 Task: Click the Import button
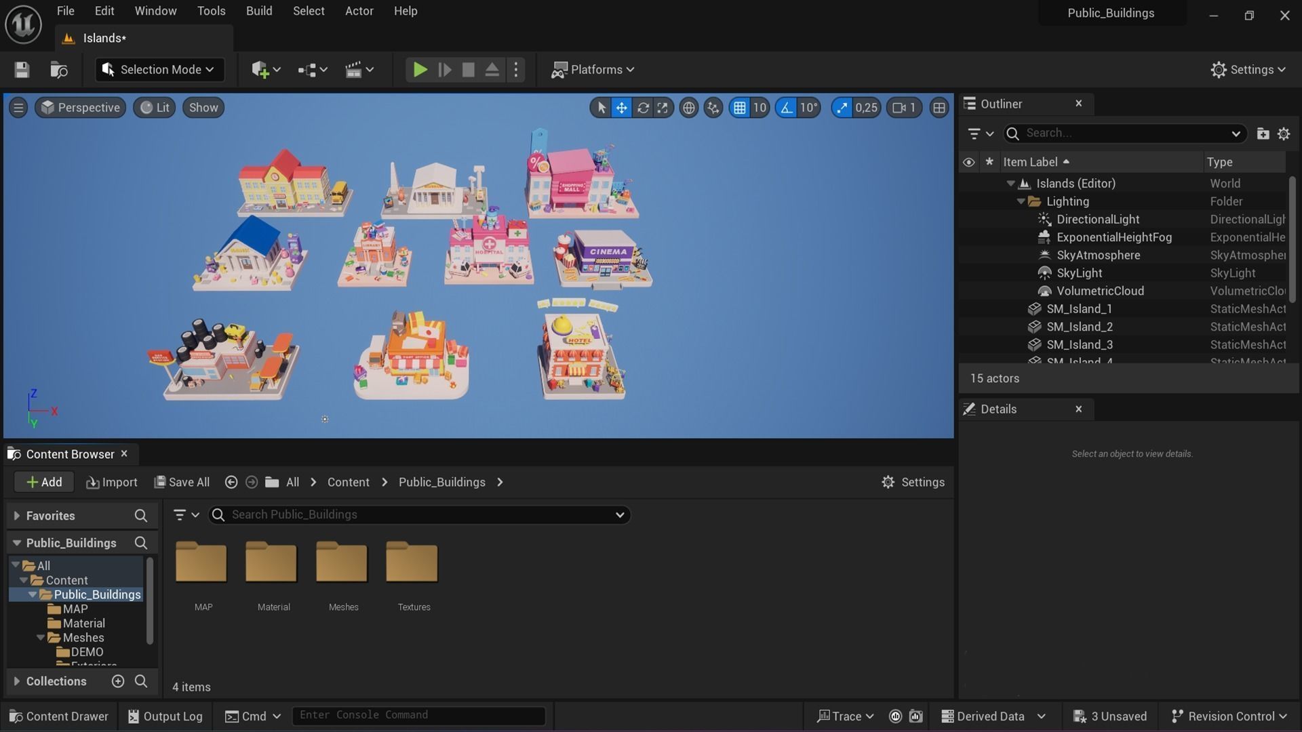(112, 482)
